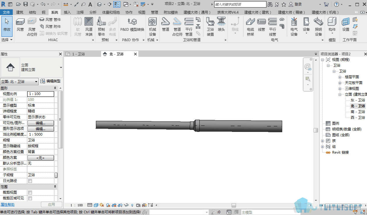Switch to the 建筑 ribbon tab
367x215 pixels.
click(20, 12)
